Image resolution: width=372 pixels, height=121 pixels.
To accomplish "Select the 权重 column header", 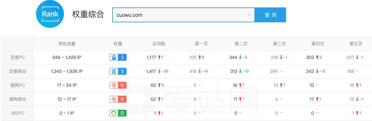I will [x=118, y=44].
